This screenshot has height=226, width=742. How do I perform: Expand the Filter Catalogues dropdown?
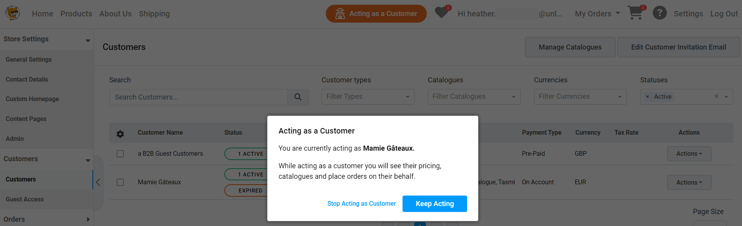474,96
